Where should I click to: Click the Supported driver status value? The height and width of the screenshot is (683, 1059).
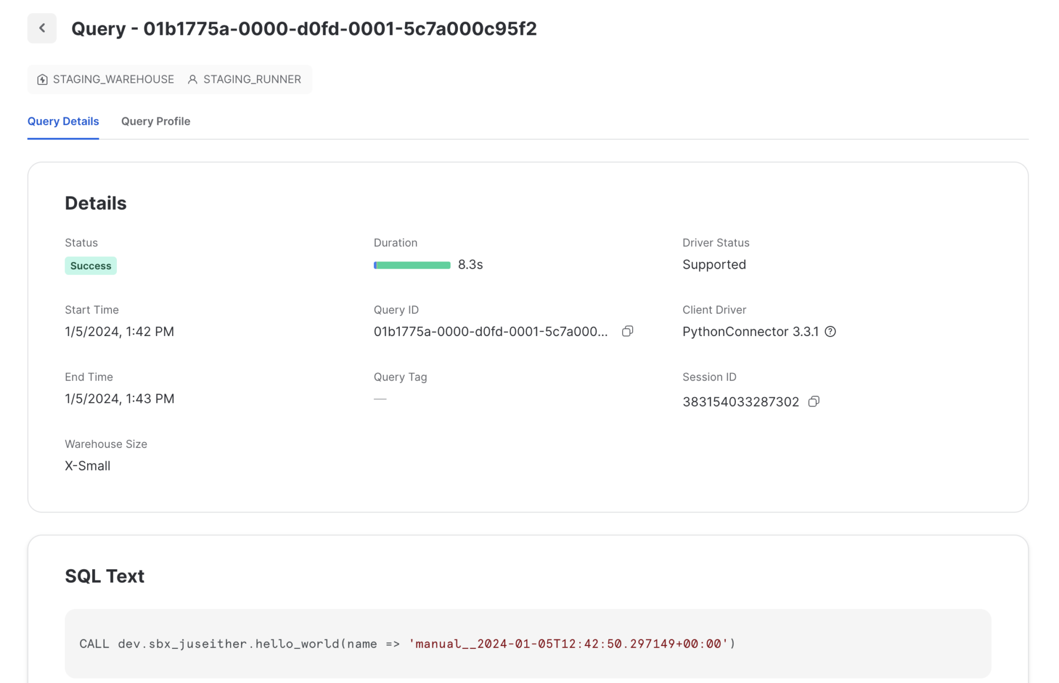point(714,265)
